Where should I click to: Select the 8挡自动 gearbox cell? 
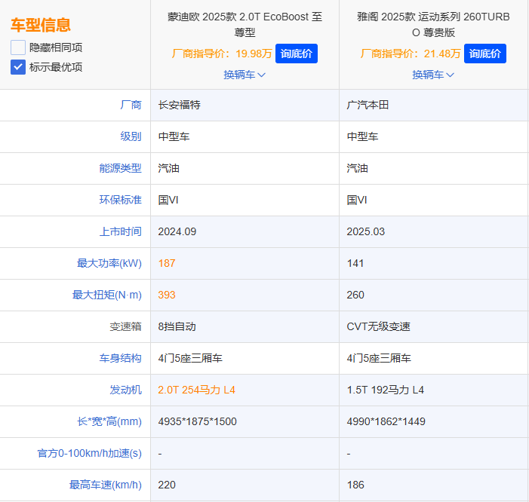tap(245, 326)
